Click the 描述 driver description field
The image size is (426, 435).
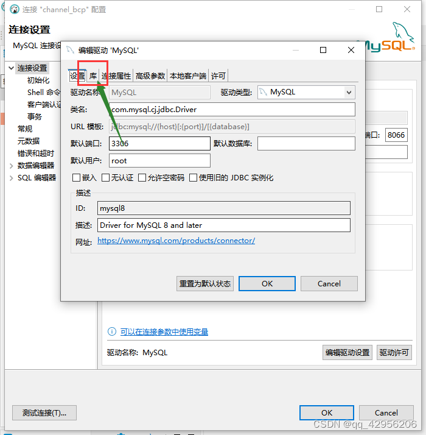[224, 225]
